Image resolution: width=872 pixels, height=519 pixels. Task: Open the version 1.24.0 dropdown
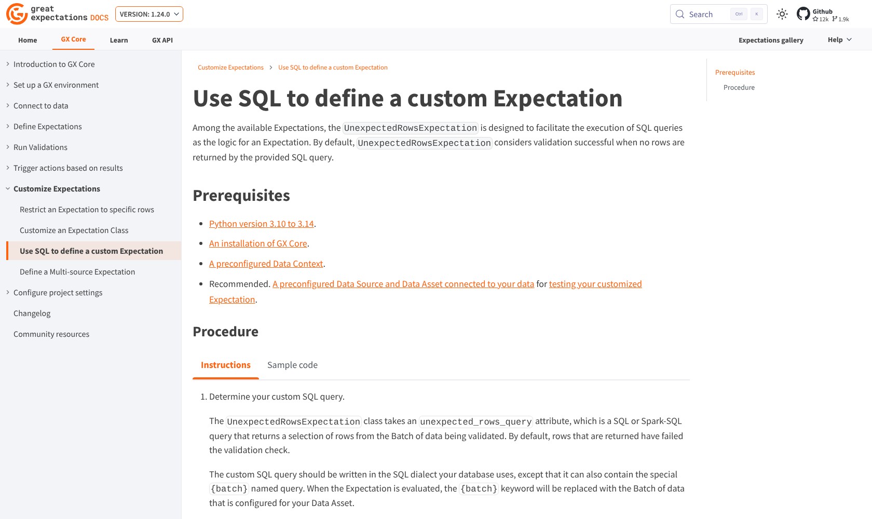pyautogui.click(x=149, y=14)
